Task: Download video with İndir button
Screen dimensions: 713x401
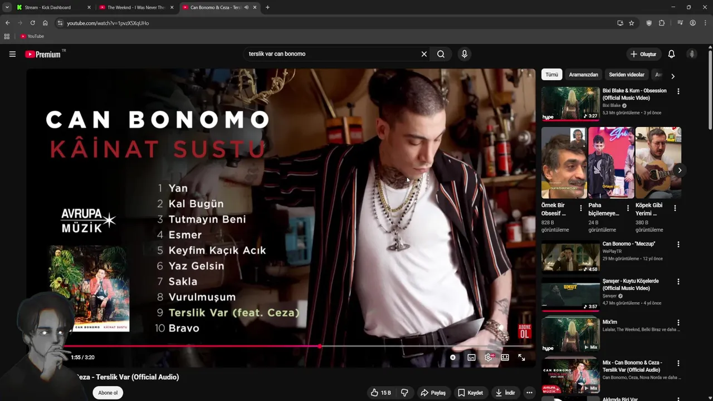Action: click(x=505, y=393)
